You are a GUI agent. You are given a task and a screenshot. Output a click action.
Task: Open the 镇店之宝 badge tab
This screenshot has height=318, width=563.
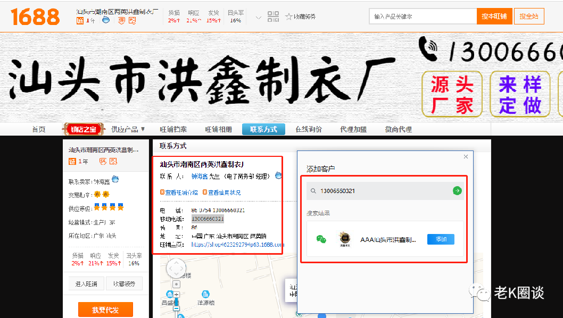pyautogui.click(x=84, y=129)
